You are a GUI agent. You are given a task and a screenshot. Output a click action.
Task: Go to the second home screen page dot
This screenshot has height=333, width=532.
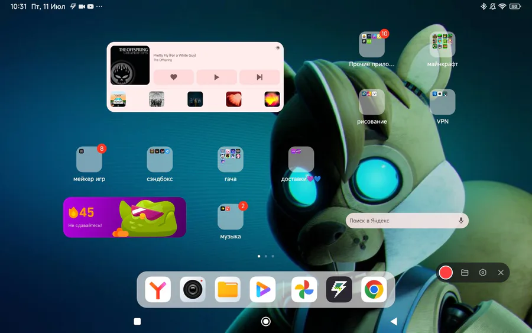[x=266, y=256]
